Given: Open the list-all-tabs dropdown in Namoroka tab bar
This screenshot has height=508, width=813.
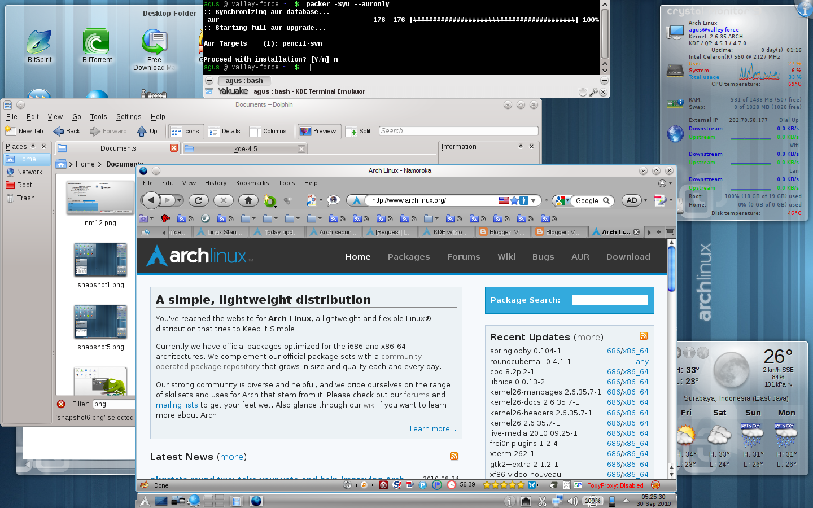Looking at the screenshot, I should (670, 232).
